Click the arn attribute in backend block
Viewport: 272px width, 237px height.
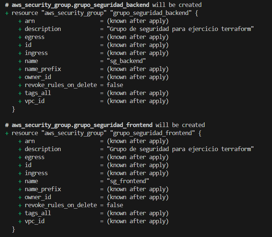tap(30, 21)
